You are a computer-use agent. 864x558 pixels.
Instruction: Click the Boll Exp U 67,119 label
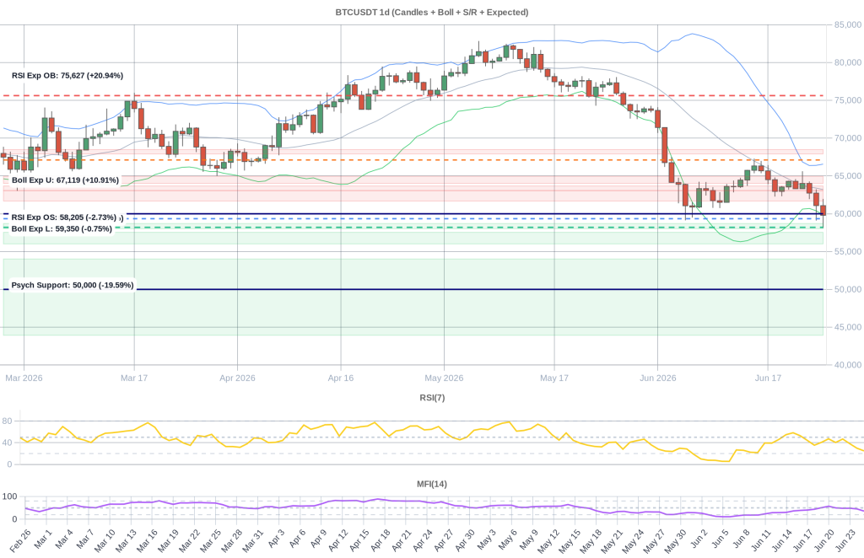click(x=65, y=180)
